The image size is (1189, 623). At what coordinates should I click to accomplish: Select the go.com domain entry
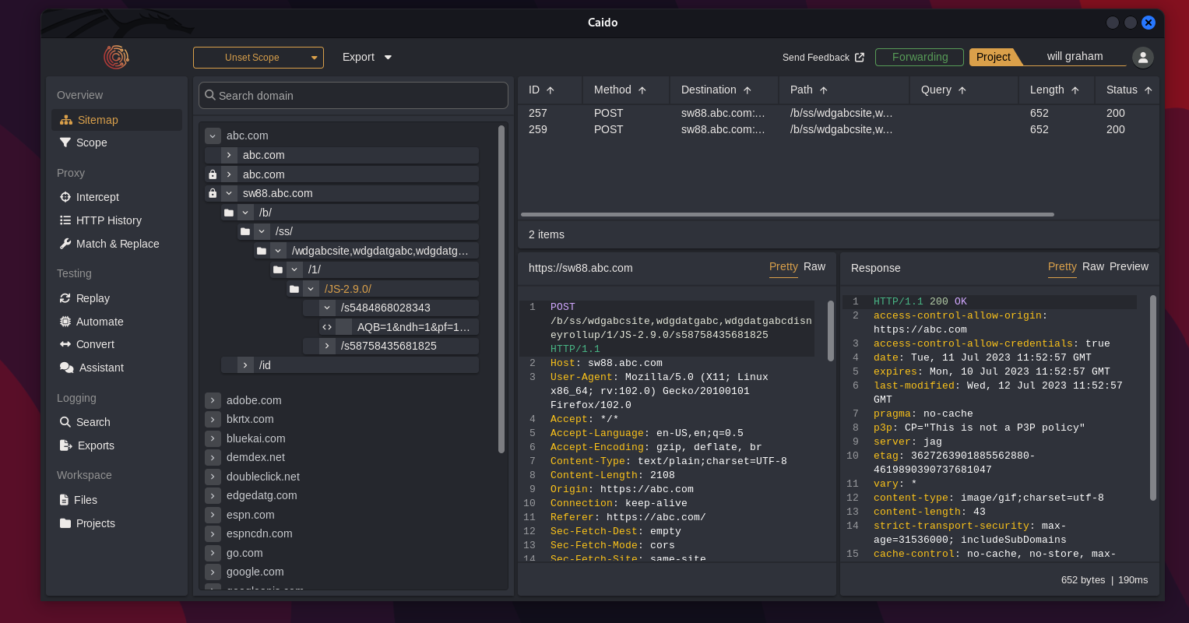coord(244,553)
